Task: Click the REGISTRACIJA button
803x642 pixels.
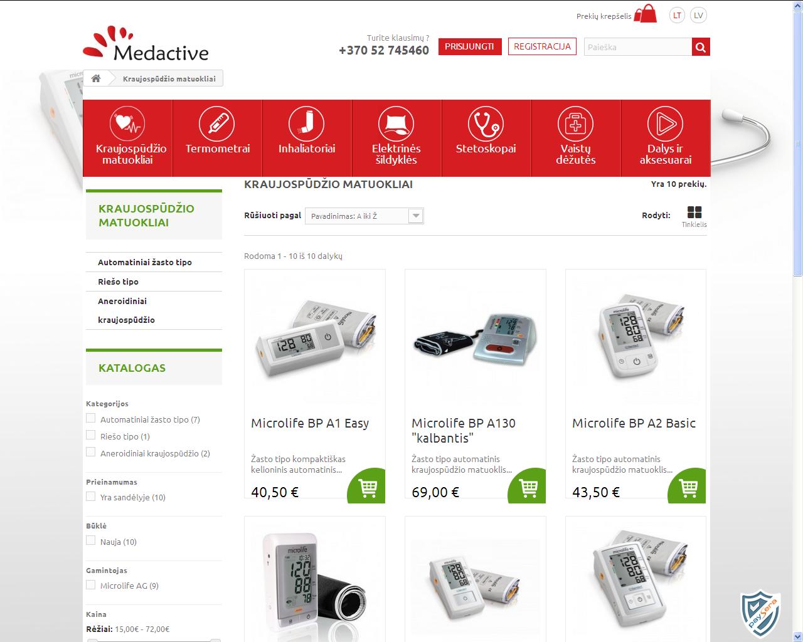Action: point(542,46)
